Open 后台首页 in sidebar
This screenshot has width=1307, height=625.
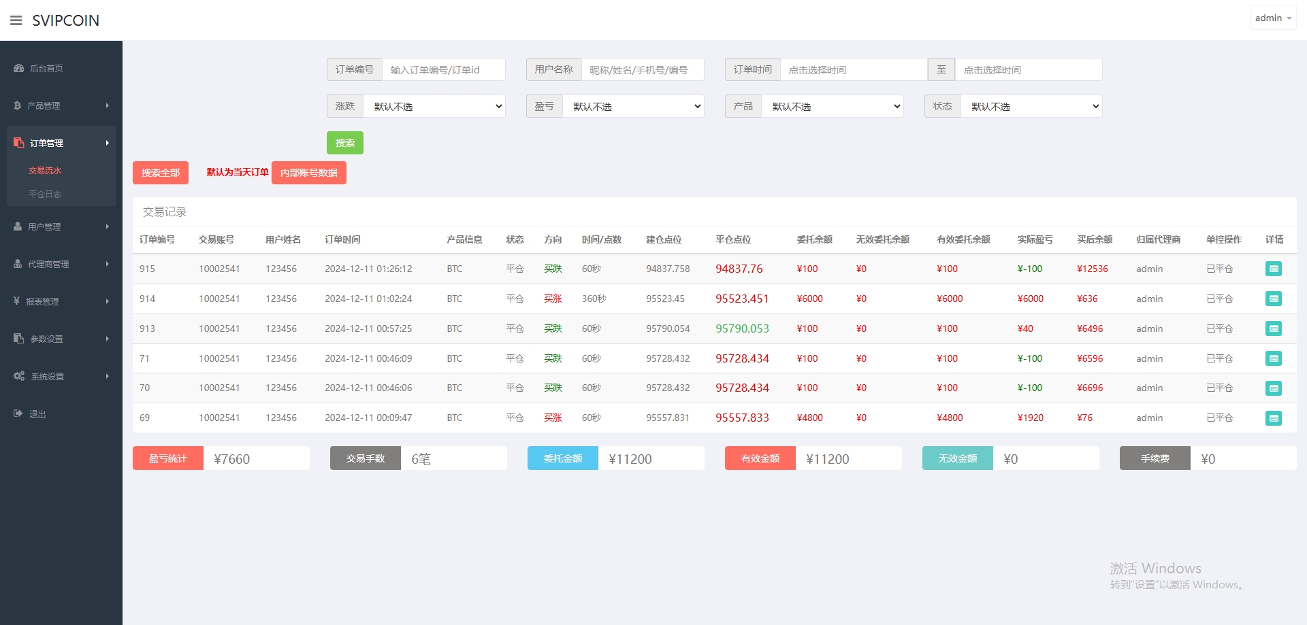click(46, 68)
